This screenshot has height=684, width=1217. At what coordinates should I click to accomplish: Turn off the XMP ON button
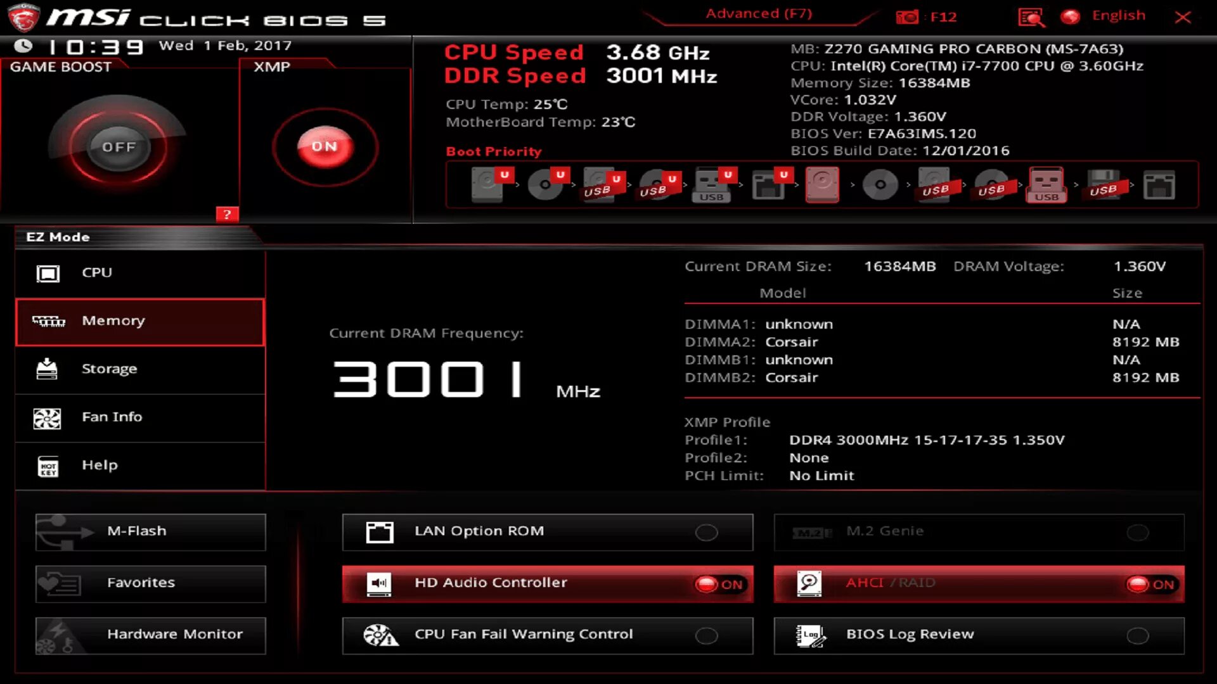(325, 146)
